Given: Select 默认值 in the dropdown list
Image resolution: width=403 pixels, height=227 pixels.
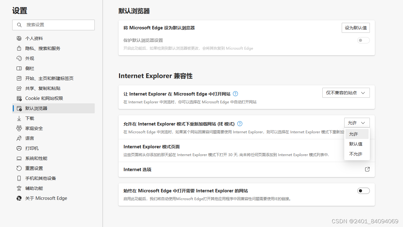Looking at the screenshot, I should (357, 144).
